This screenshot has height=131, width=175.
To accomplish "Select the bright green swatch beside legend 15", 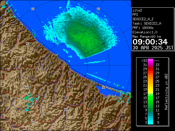I will pyautogui.click(x=150, y=98).
